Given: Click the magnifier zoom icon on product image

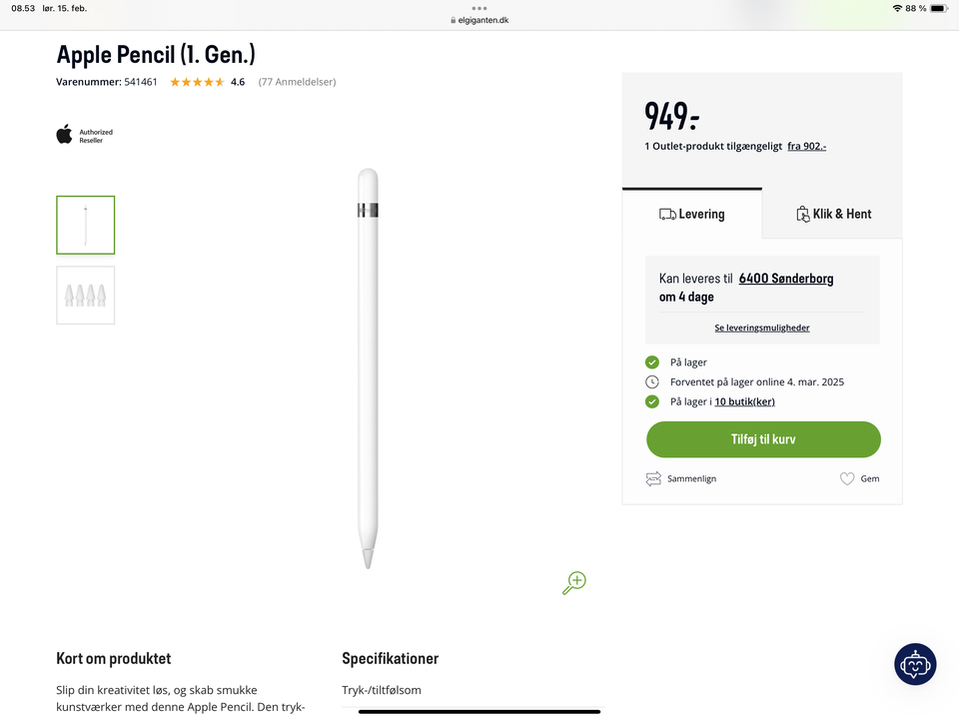Looking at the screenshot, I should [x=574, y=583].
